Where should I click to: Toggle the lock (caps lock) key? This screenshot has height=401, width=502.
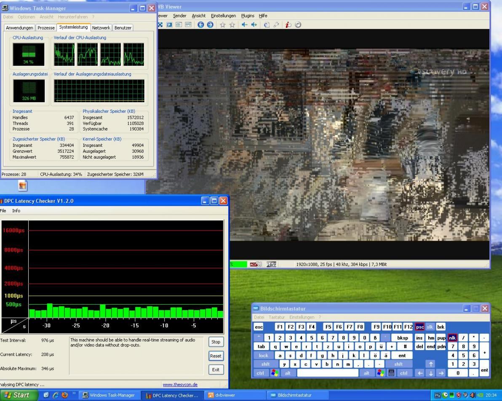tap(264, 356)
